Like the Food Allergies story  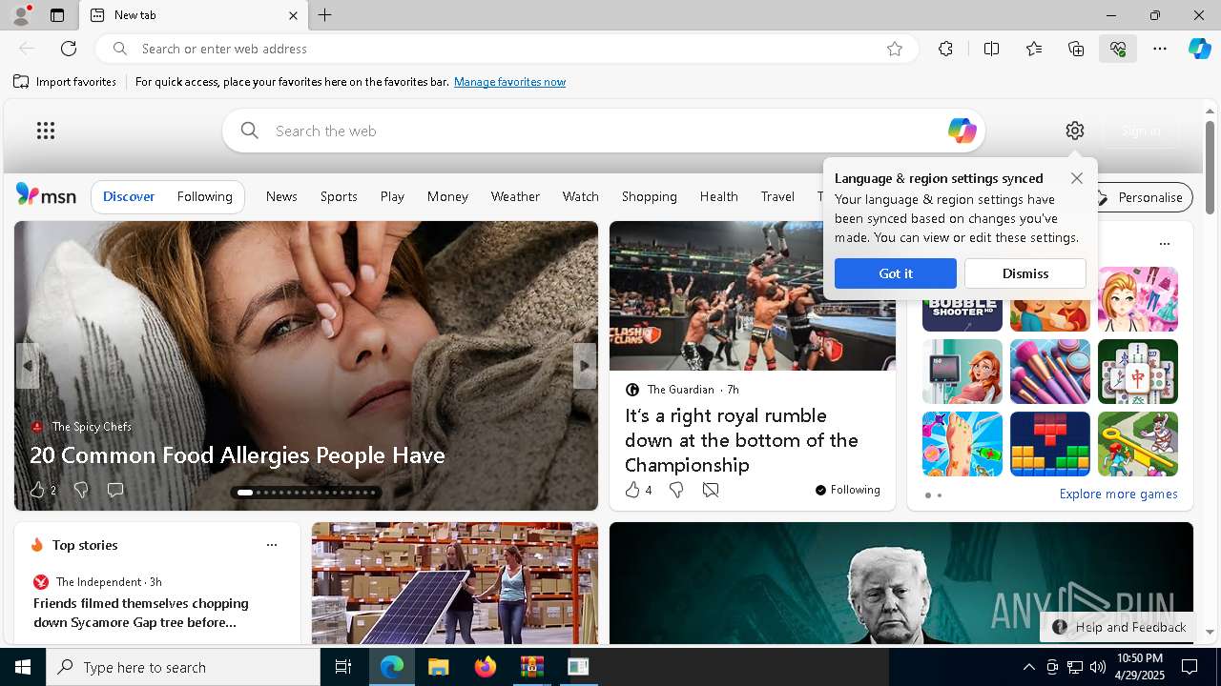coord(37,490)
